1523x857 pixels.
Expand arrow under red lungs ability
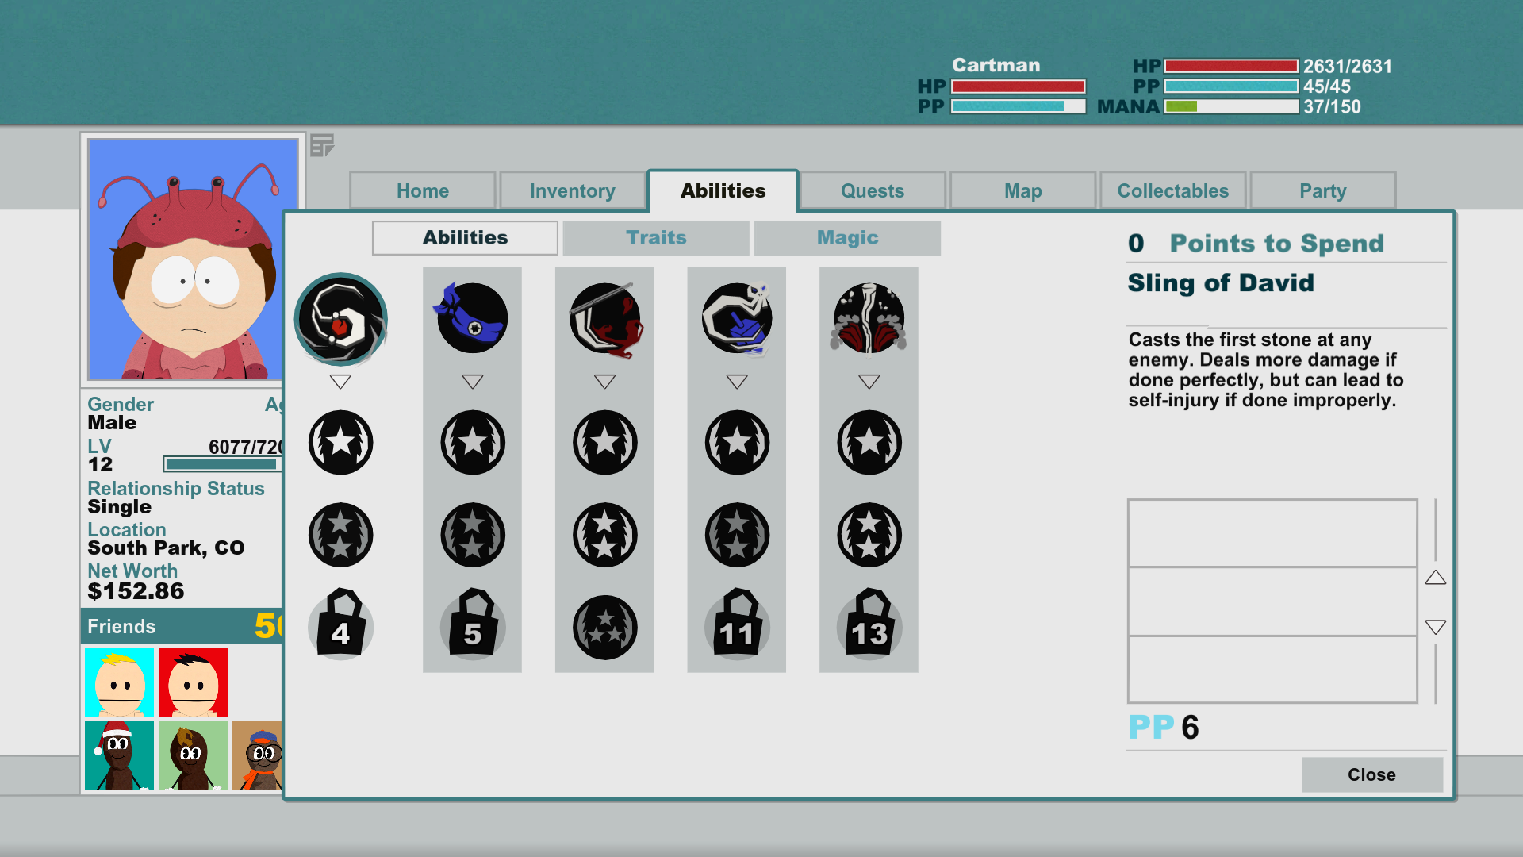pyautogui.click(x=869, y=382)
